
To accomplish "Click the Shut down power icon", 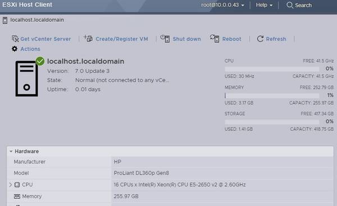I will click(165, 39).
